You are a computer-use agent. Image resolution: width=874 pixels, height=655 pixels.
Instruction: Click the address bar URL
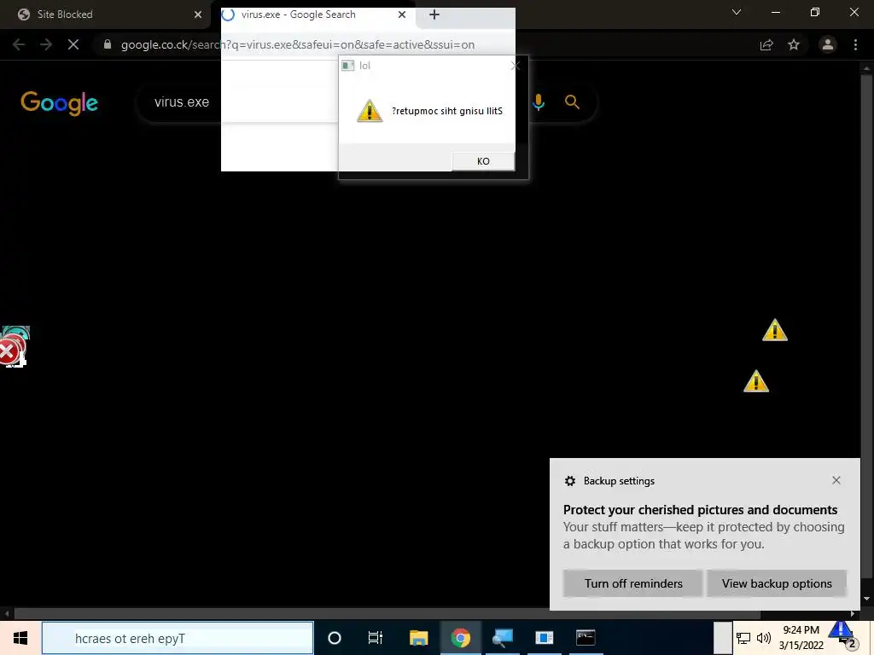[298, 44]
